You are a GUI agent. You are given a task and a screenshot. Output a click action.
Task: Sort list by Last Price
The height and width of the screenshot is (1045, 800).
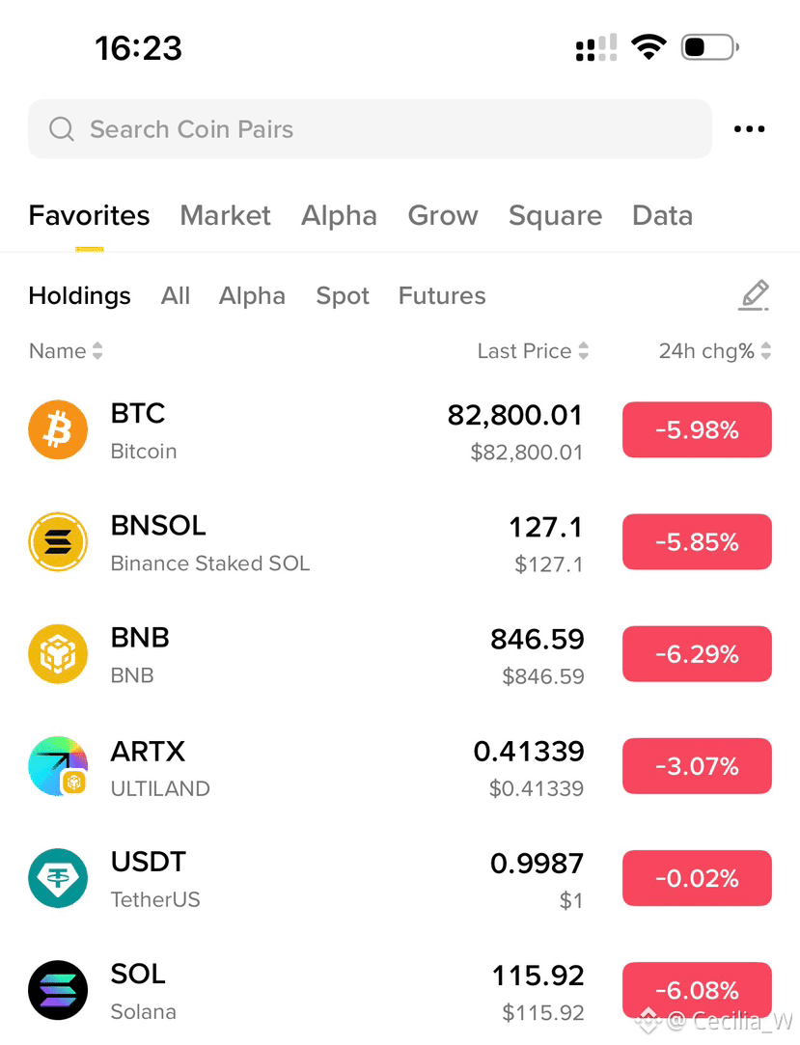click(x=533, y=351)
